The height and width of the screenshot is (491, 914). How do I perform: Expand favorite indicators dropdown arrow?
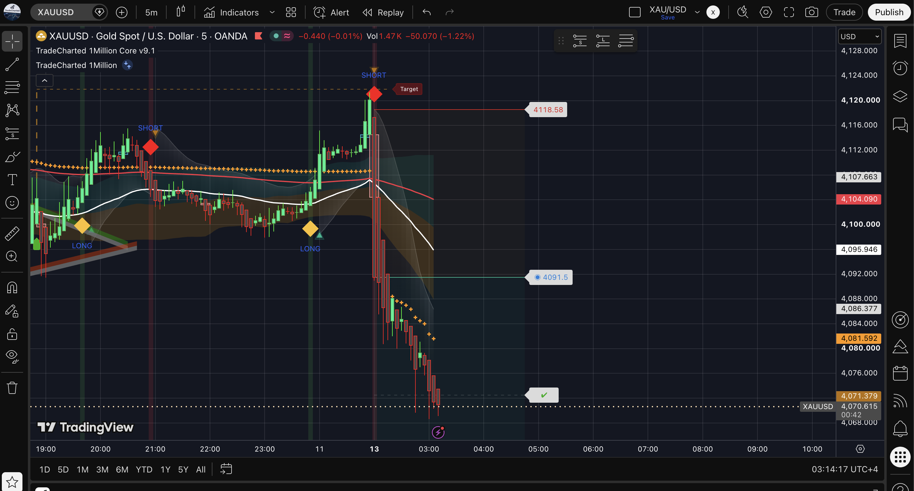coord(272,12)
